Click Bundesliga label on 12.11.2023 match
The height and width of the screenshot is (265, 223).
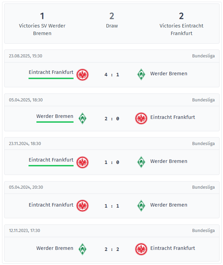(x=203, y=231)
